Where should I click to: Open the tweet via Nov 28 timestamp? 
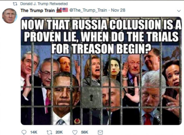(x=118, y=10)
